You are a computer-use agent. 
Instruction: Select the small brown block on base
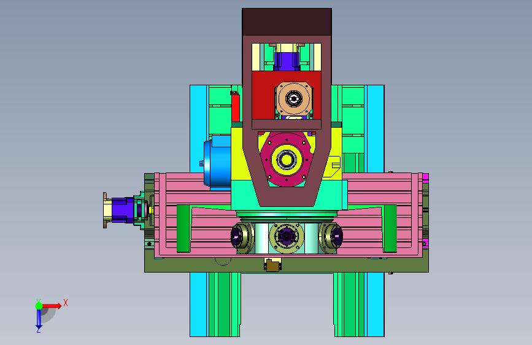click(x=273, y=265)
